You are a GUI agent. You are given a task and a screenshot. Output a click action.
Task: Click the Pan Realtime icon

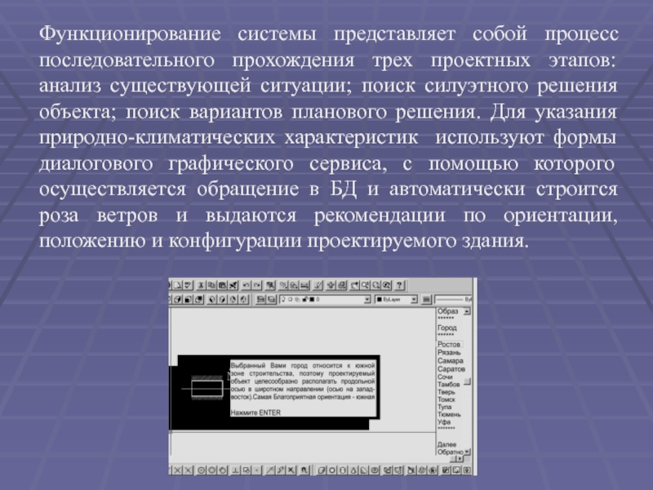(354, 285)
